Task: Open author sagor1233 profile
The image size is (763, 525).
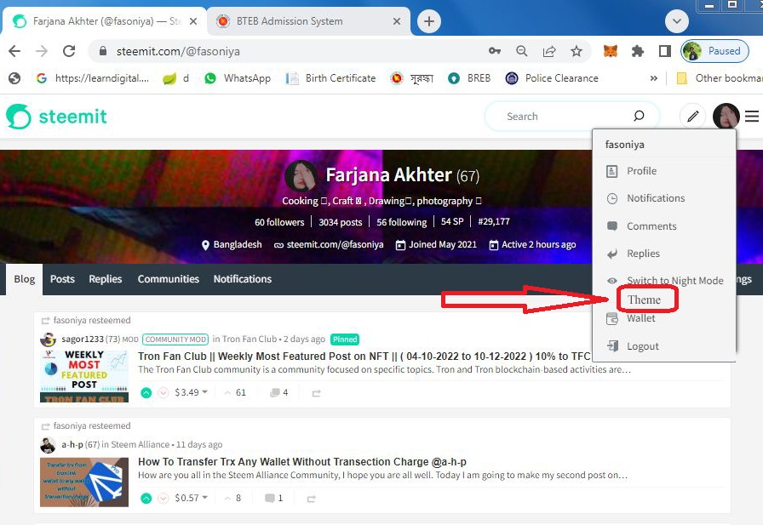Action: (x=83, y=340)
